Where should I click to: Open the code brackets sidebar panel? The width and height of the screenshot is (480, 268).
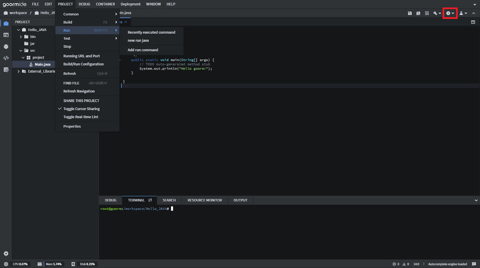[x=6, y=58]
